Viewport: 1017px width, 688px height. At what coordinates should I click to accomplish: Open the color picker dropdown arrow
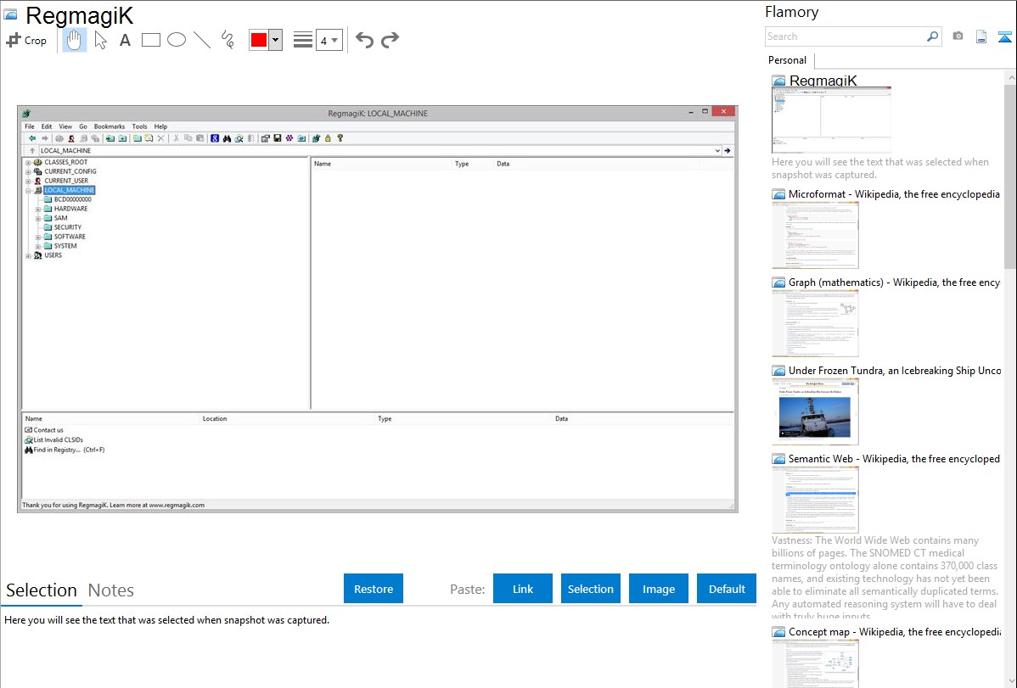tap(276, 40)
